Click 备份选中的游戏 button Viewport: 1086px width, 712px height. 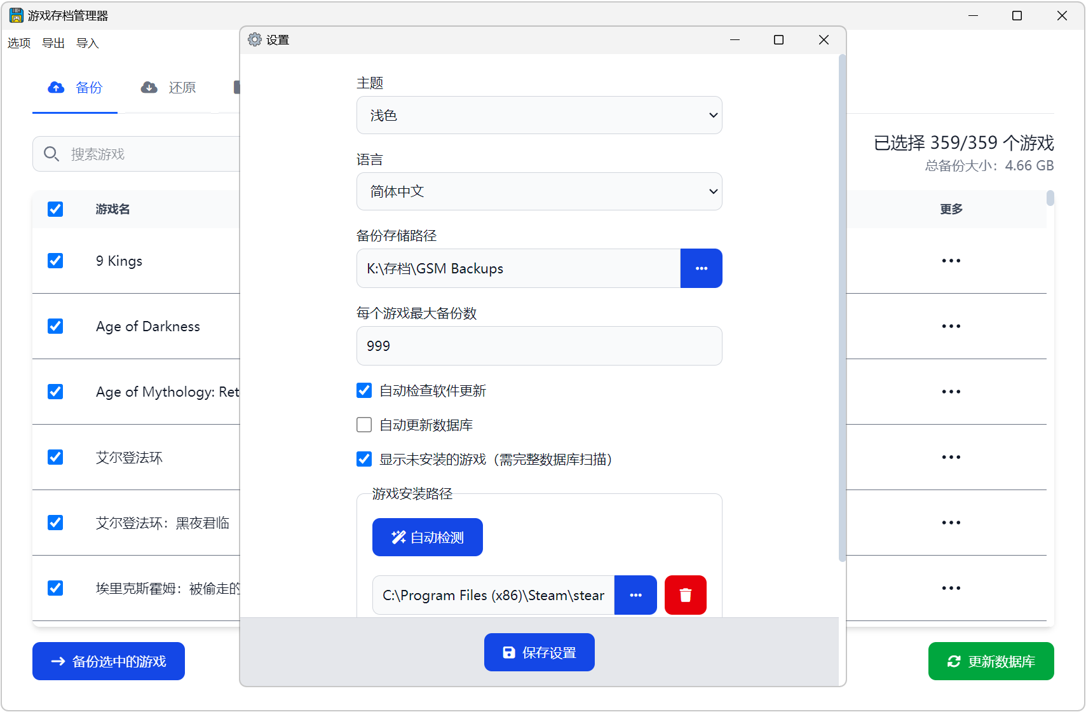109,661
